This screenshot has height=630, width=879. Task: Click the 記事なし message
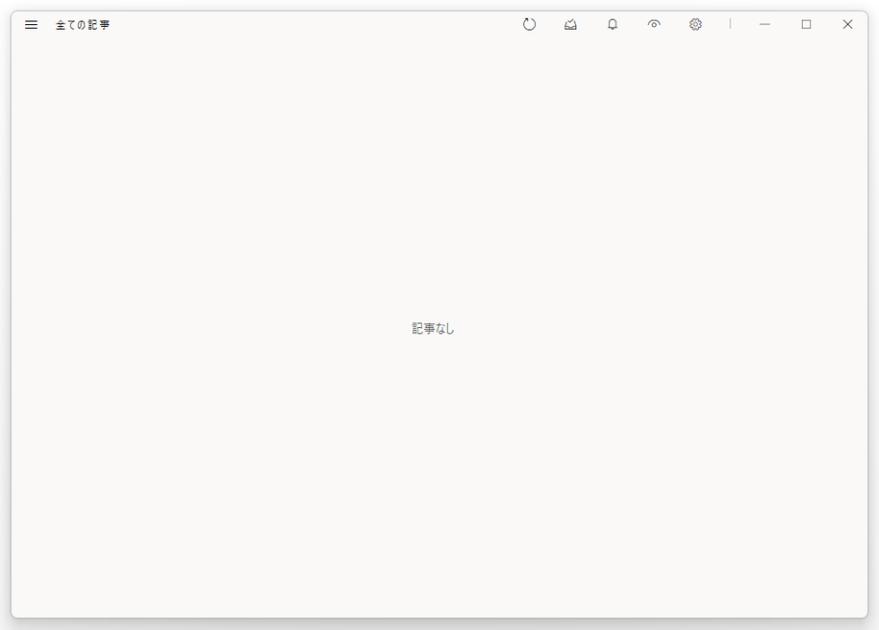(433, 328)
